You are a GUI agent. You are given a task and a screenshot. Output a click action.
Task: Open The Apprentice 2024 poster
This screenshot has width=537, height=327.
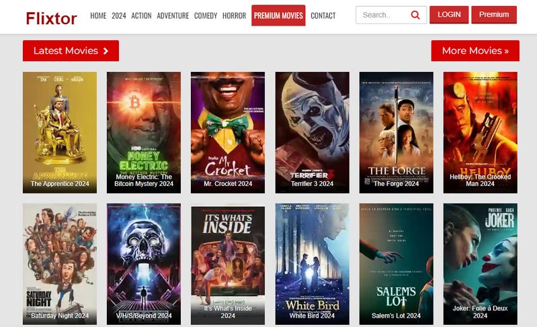60,132
